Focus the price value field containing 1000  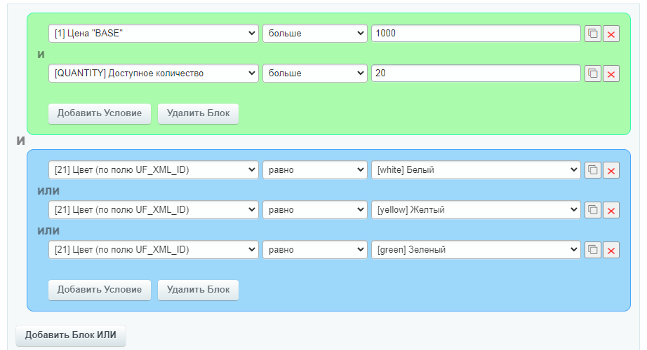click(475, 34)
